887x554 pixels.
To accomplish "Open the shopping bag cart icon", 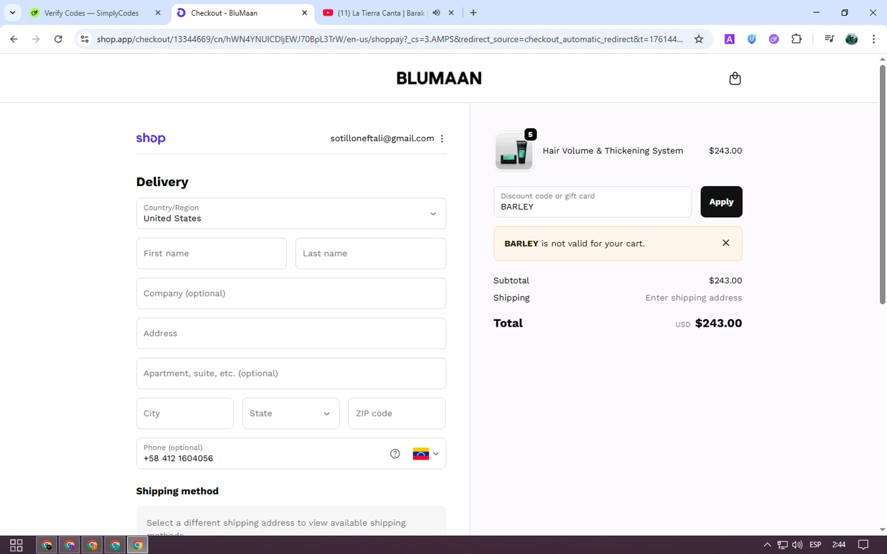I will [x=734, y=79].
